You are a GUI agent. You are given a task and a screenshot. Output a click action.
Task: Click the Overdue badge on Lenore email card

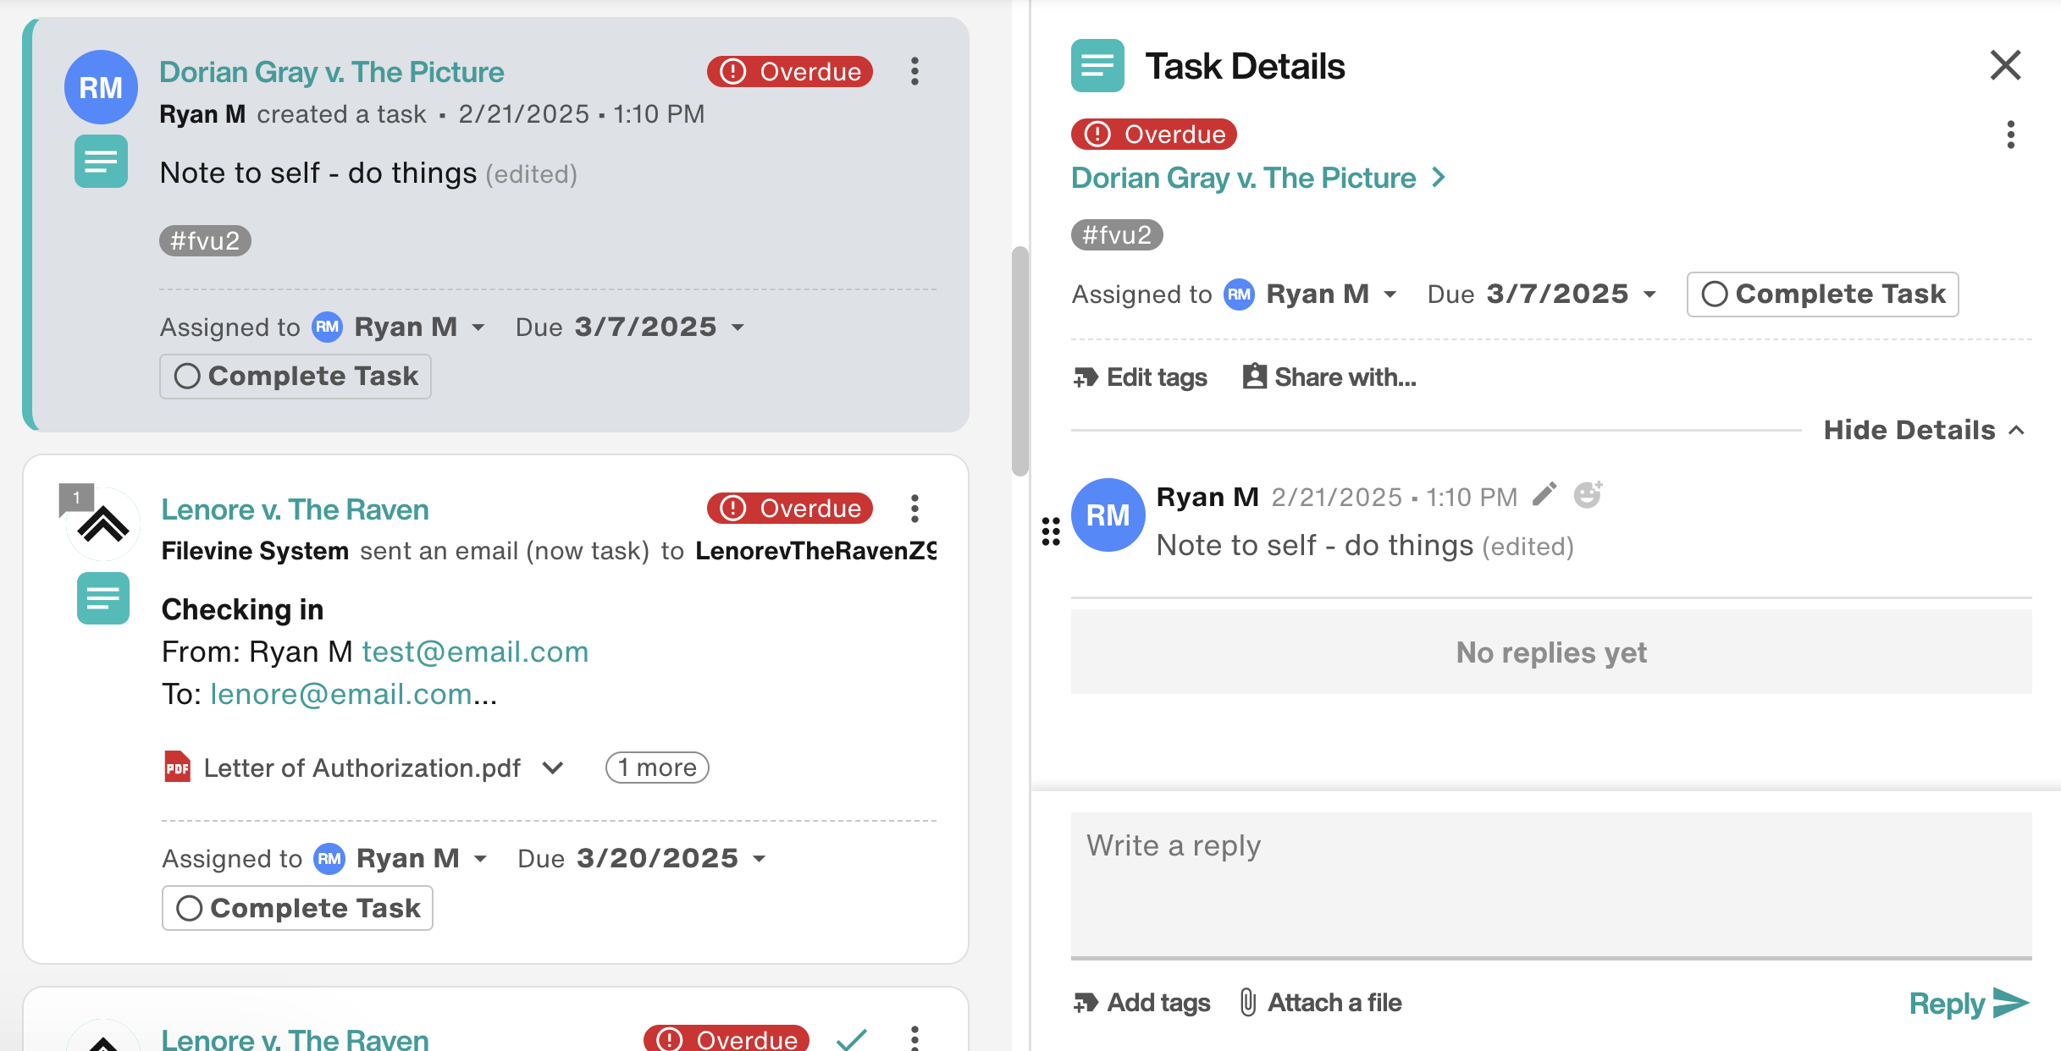[790, 508]
